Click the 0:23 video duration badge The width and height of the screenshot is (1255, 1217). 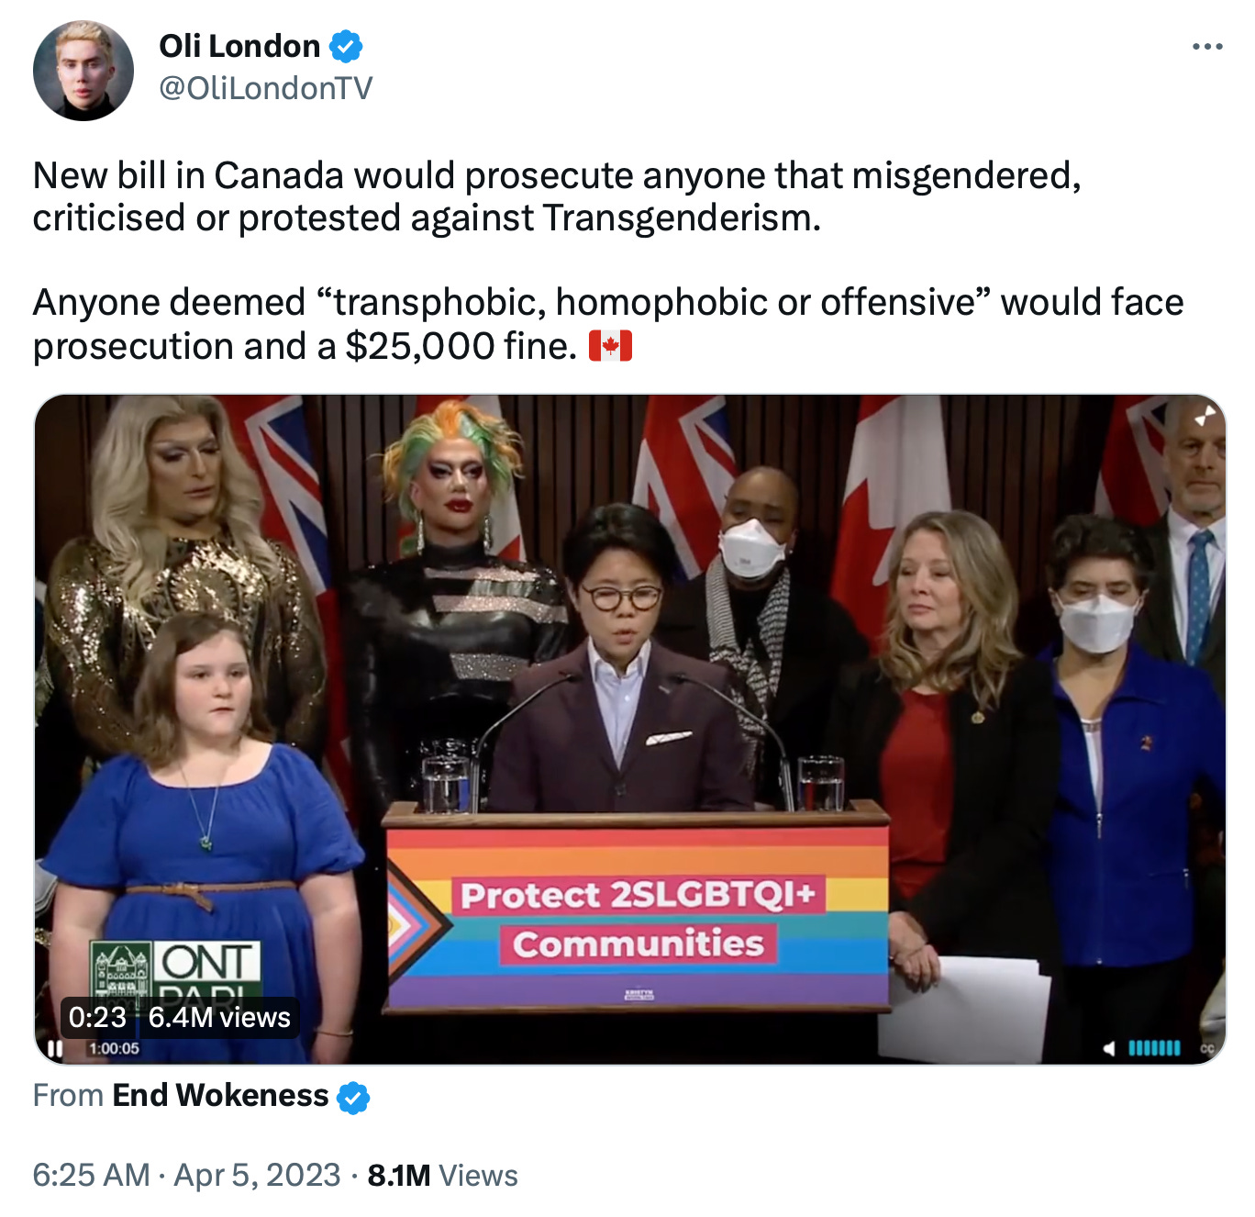coord(97,1017)
